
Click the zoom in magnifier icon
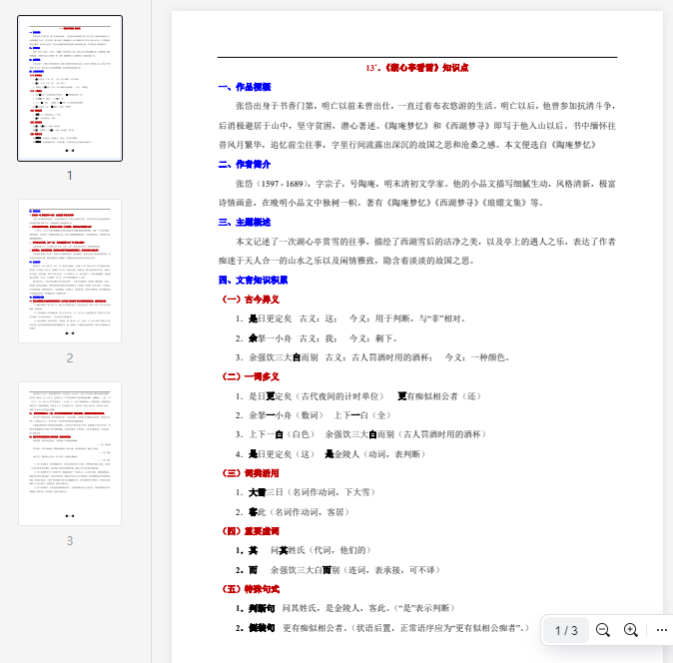point(631,630)
